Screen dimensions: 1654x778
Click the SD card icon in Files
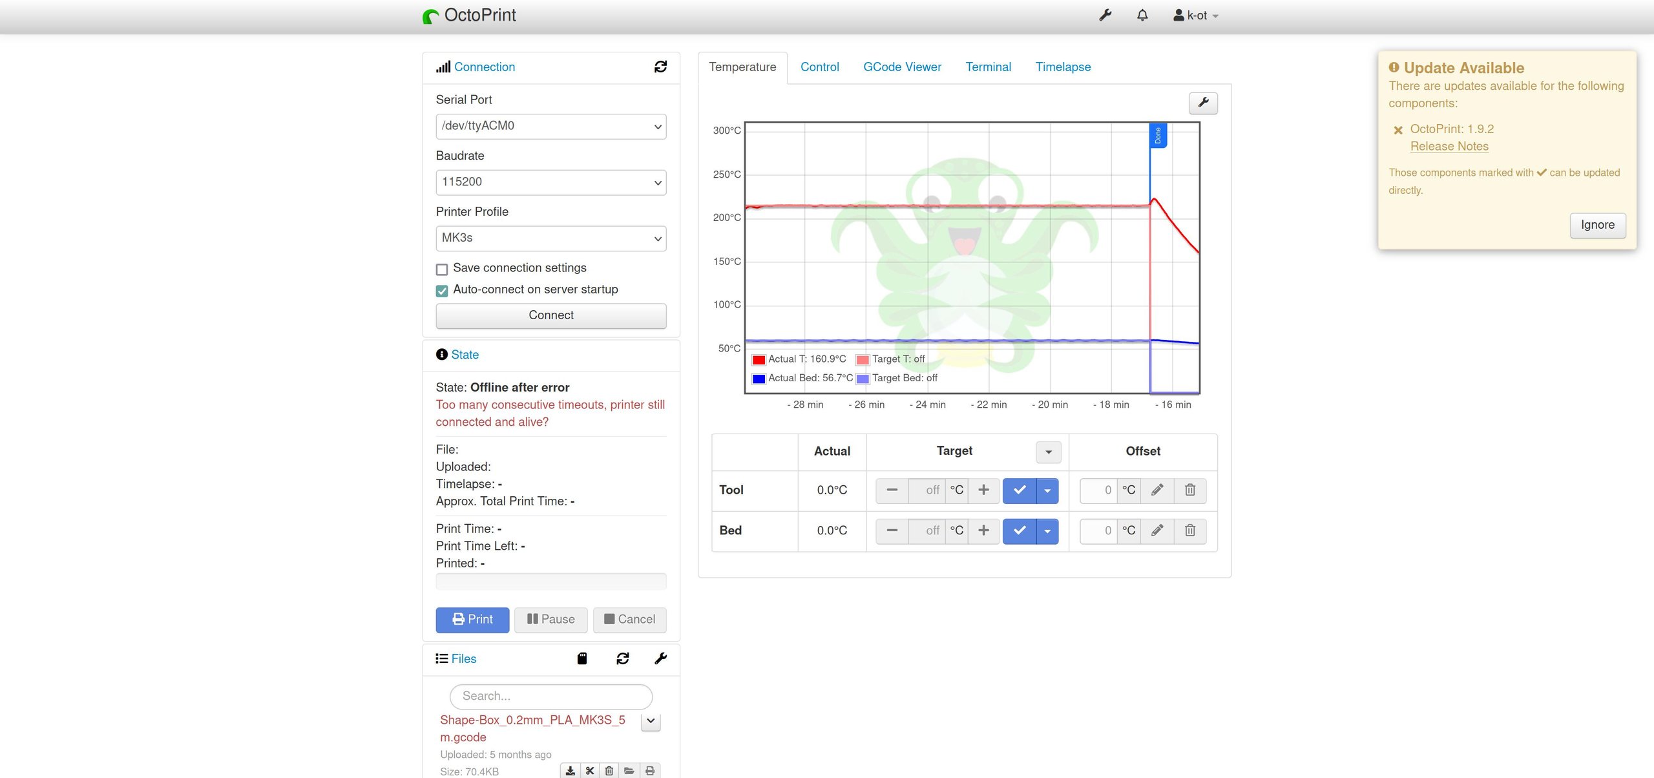point(581,658)
